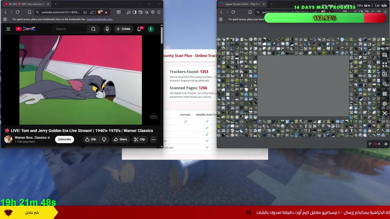
Task: Go back in the puzzle browser window
Action: coord(221,12)
